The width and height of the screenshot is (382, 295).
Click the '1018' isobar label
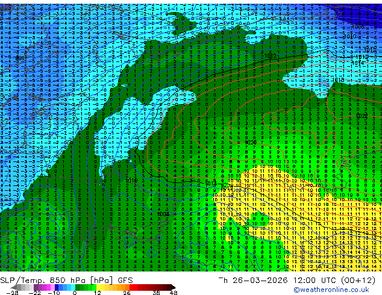pyautogui.click(x=339, y=80)
